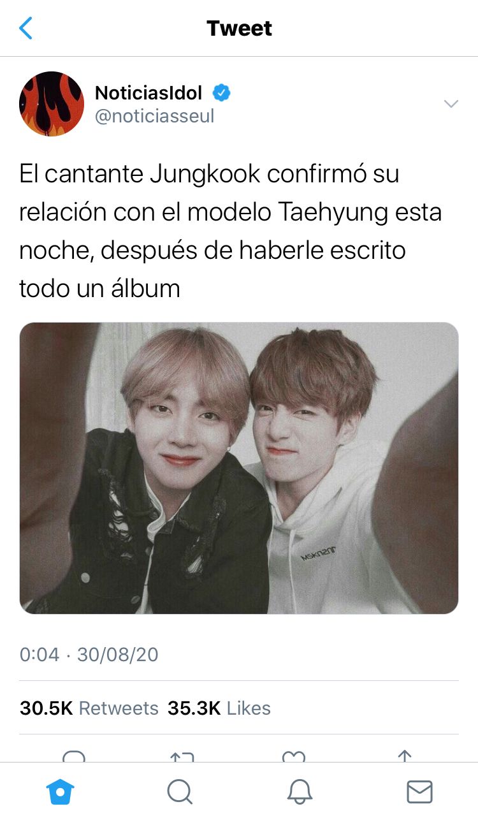
Task: Tap the NoticiasIdol display name
Action: (148, 93)
